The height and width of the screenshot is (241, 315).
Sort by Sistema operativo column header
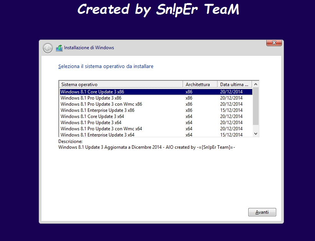[x=121, y=84]
